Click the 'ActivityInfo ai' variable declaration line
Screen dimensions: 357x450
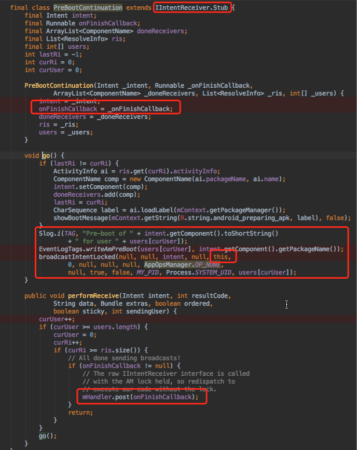click(x=136, y=171)
